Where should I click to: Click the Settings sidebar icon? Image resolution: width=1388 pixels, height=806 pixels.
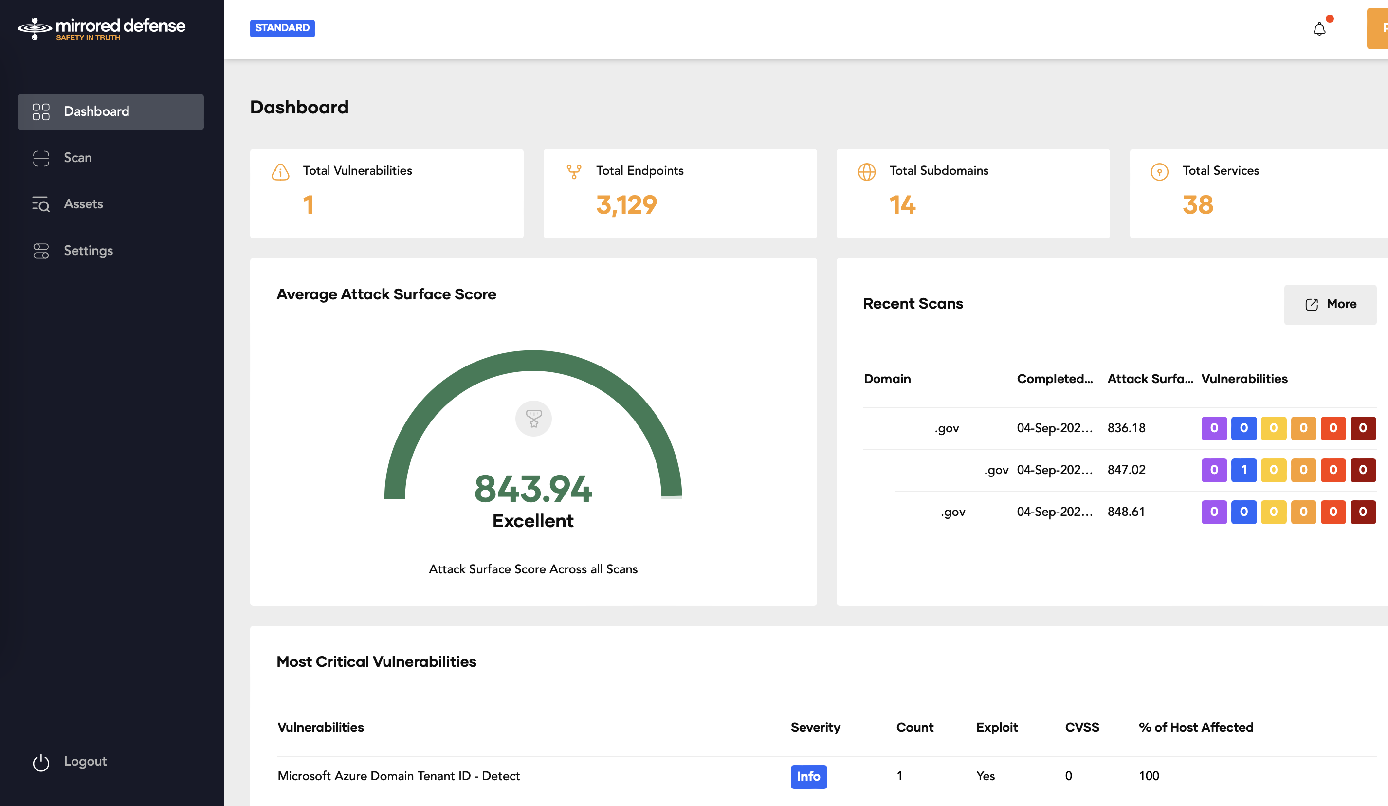[x=39, y=251]
